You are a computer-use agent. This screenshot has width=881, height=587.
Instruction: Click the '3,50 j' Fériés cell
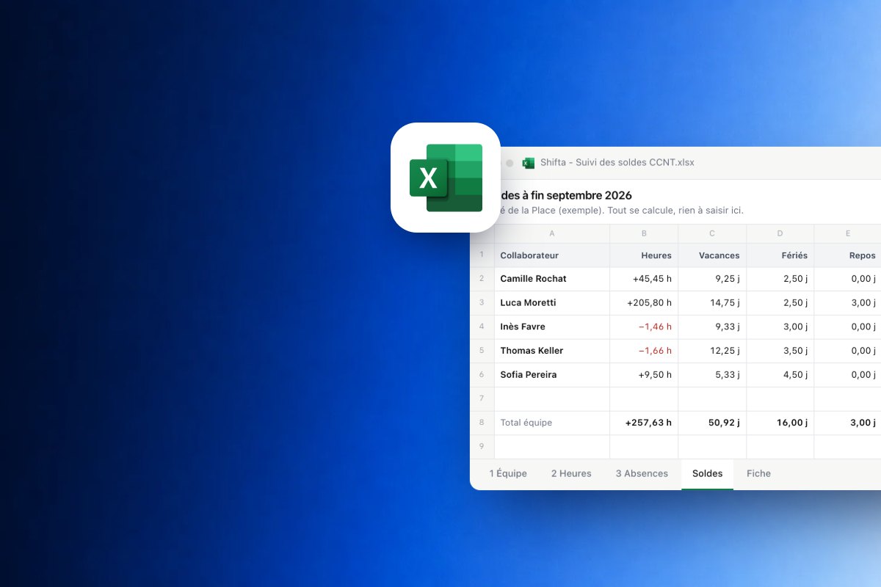[780, 351]
